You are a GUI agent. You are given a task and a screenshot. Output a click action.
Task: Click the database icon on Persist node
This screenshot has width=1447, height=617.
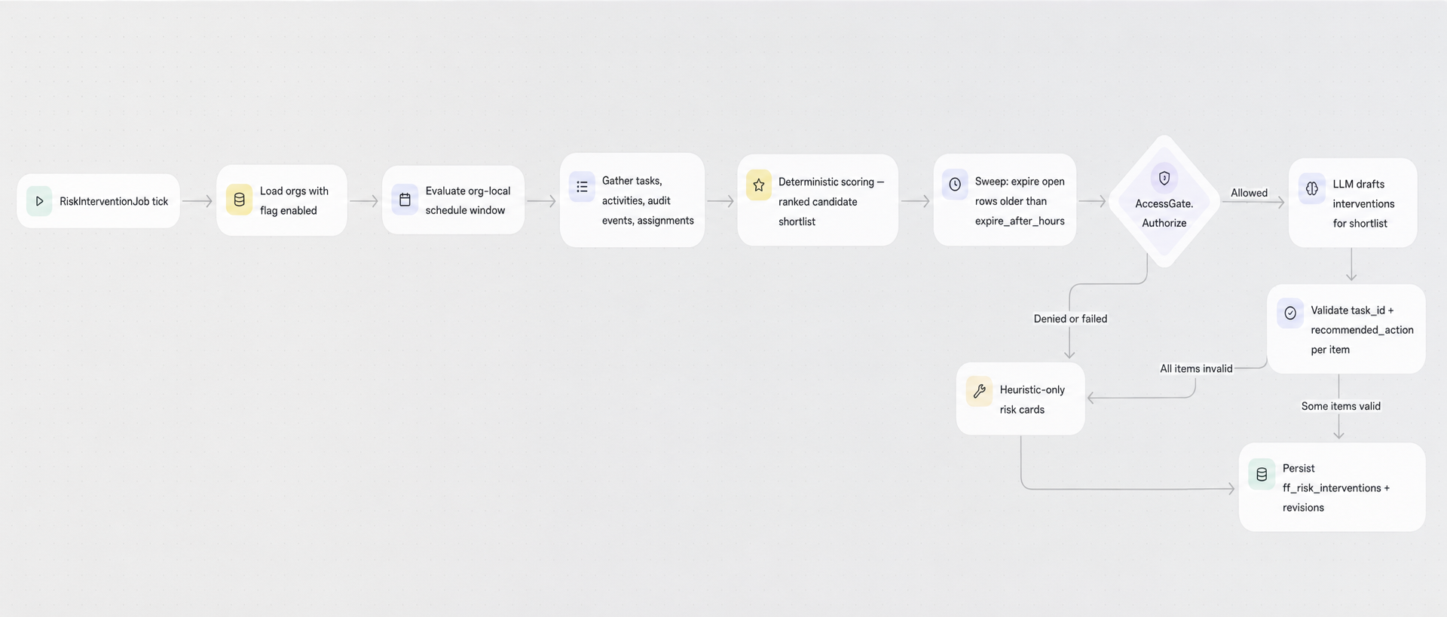[x=1262, y=475]
